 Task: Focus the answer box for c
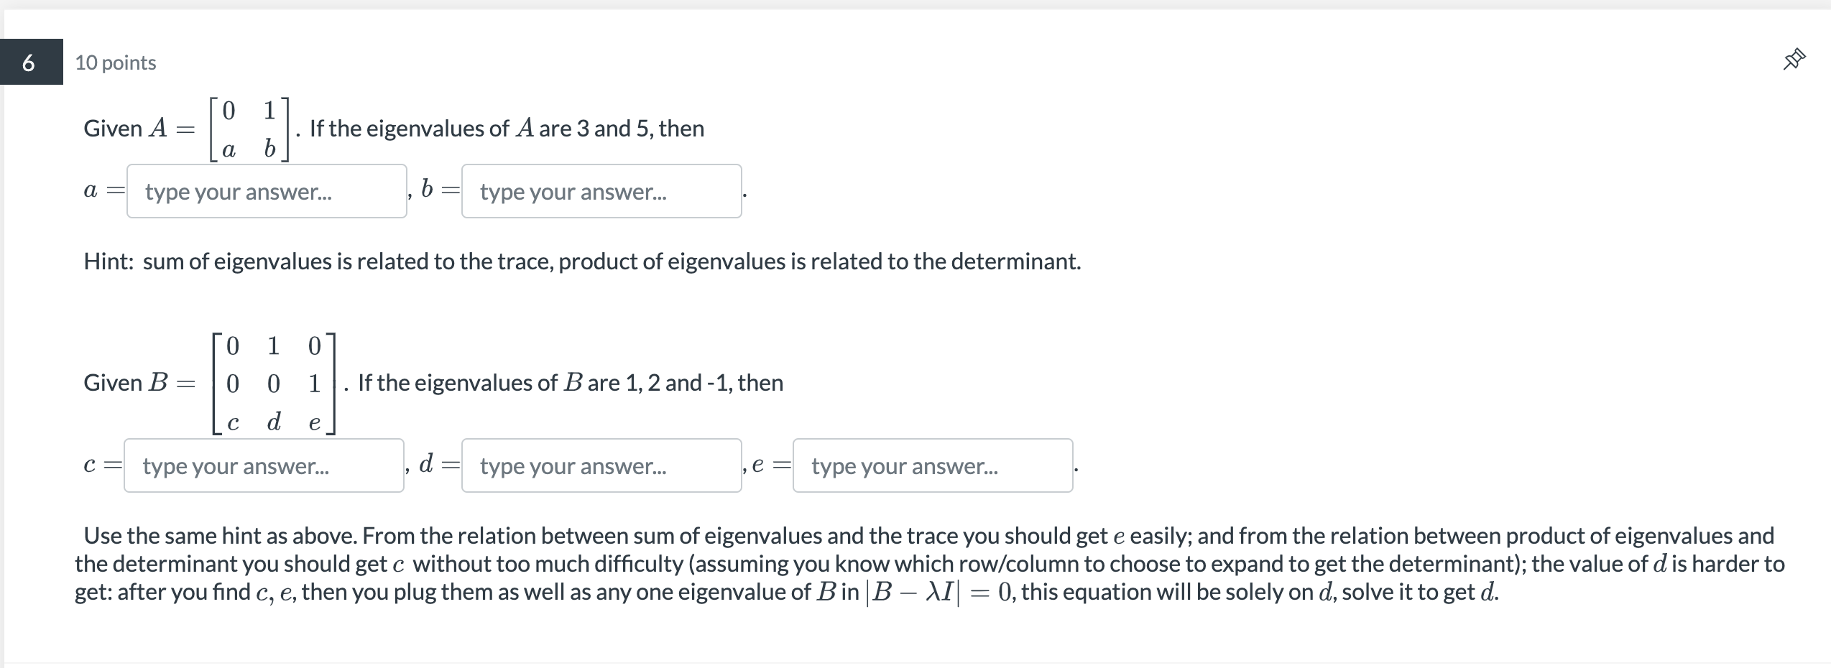click(x=263, y=465)
